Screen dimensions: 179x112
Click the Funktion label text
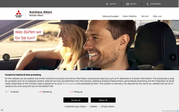15,92
